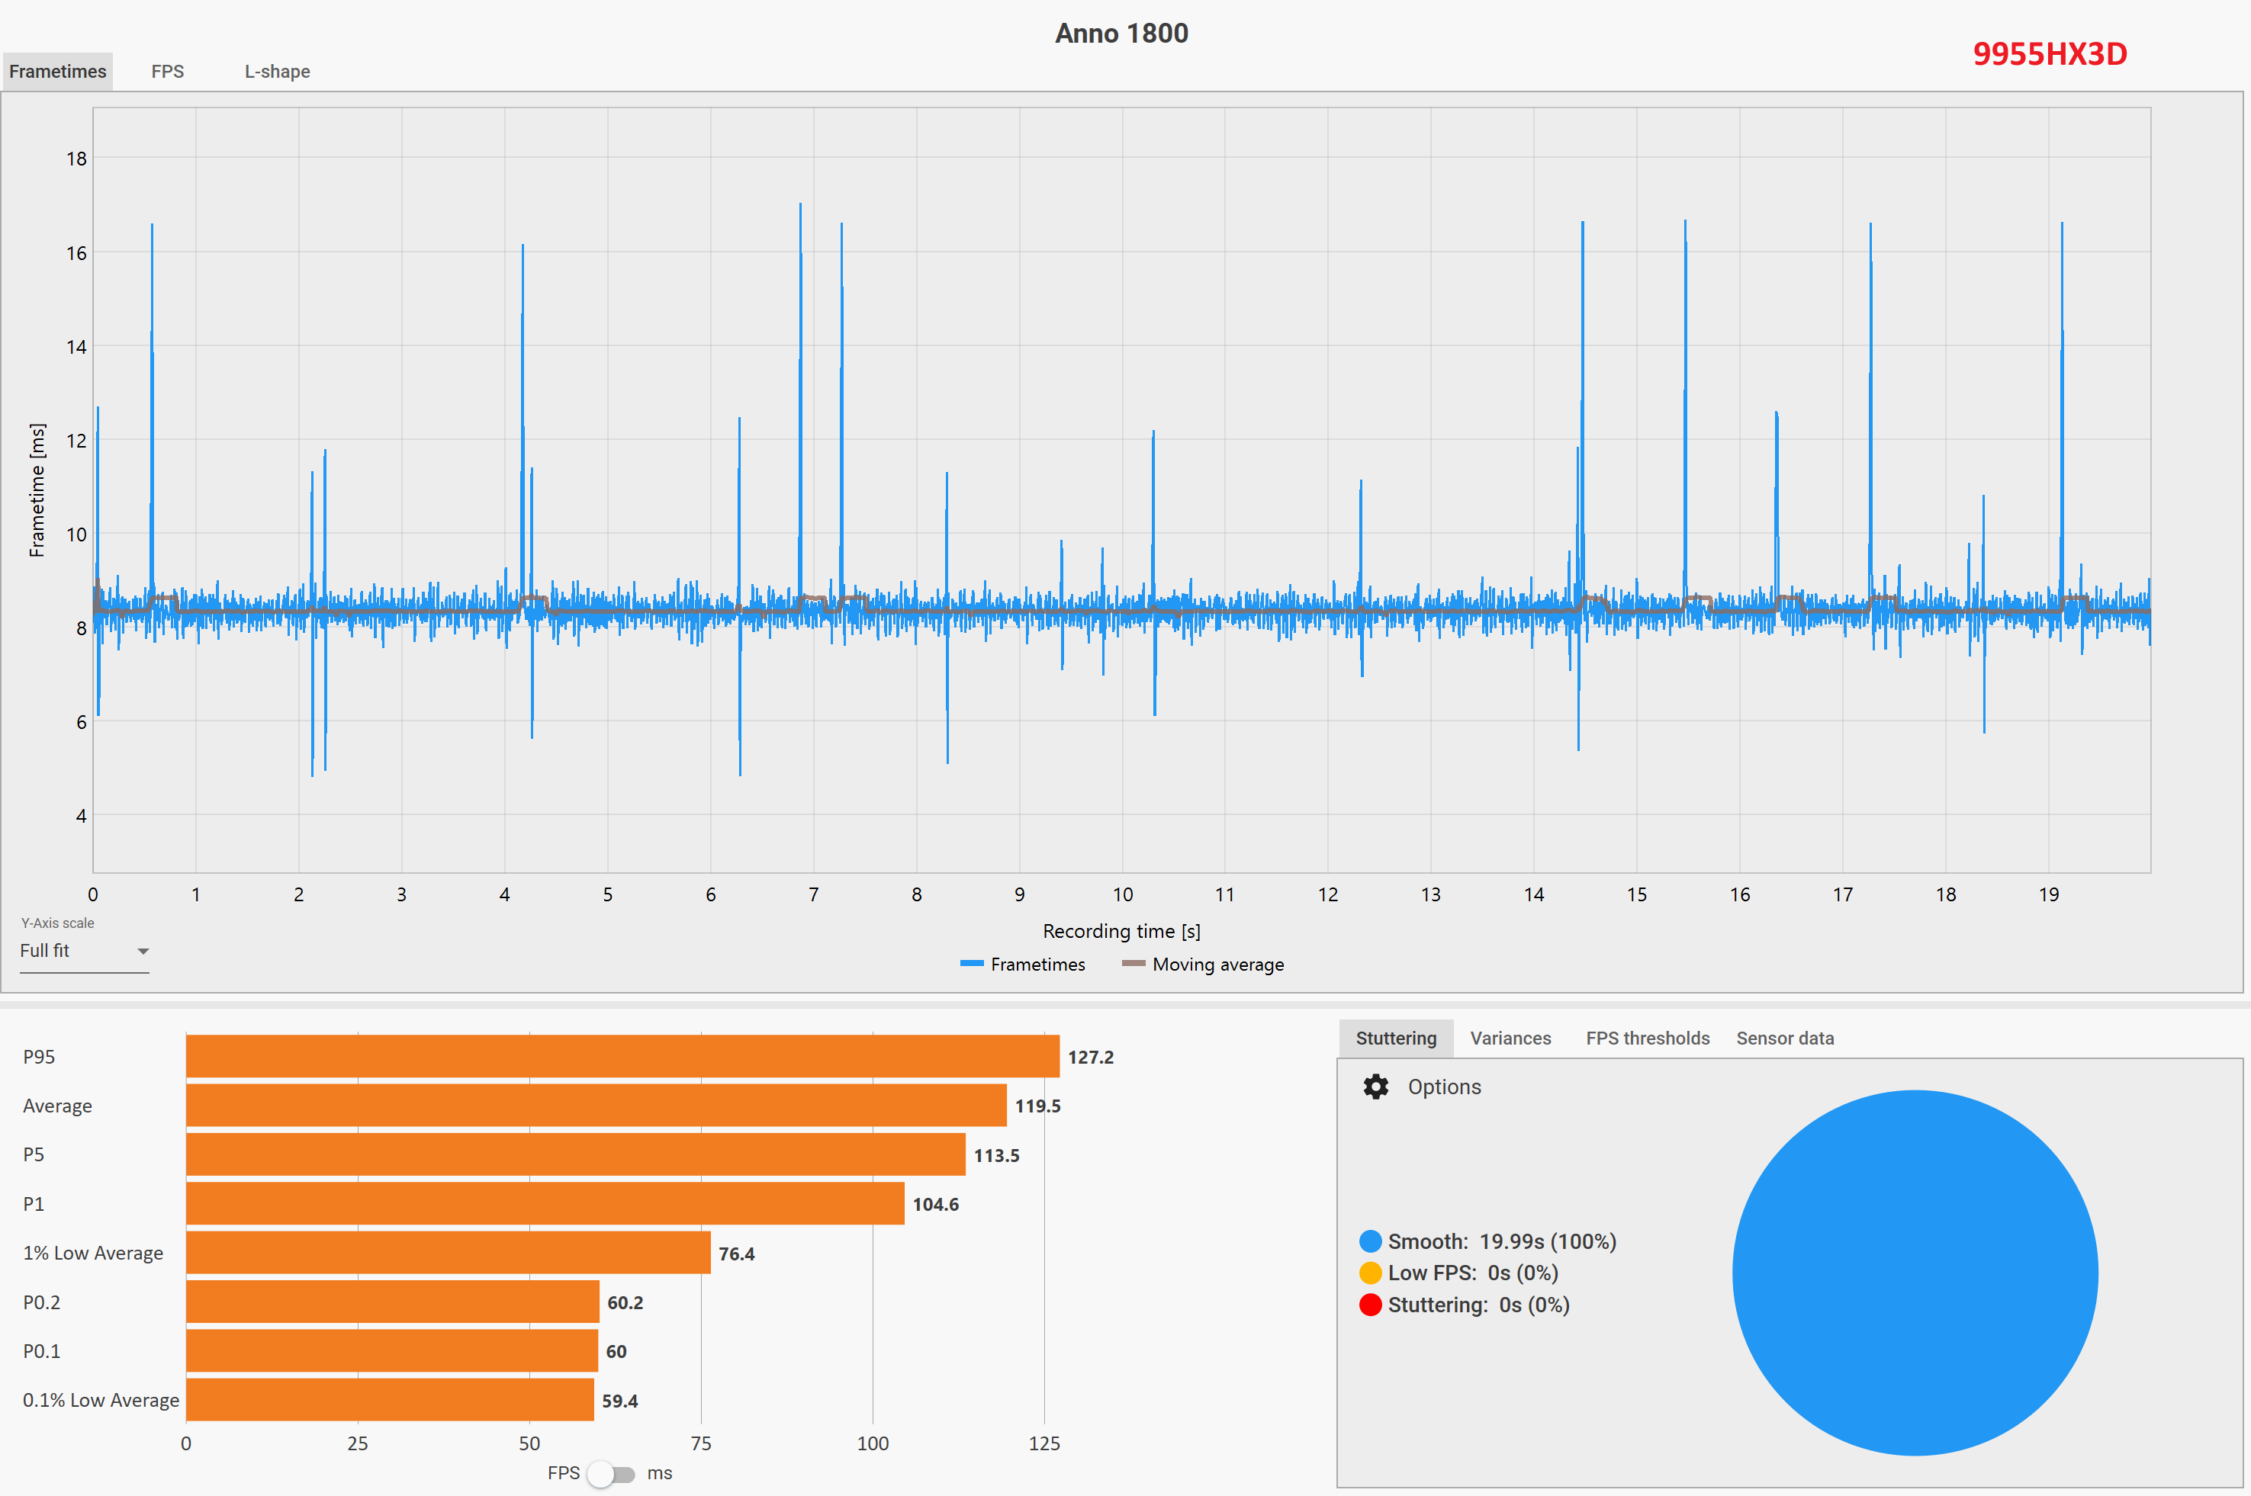Switch to the FPS tab
2251x1496 pixels.
coord(167,72)
